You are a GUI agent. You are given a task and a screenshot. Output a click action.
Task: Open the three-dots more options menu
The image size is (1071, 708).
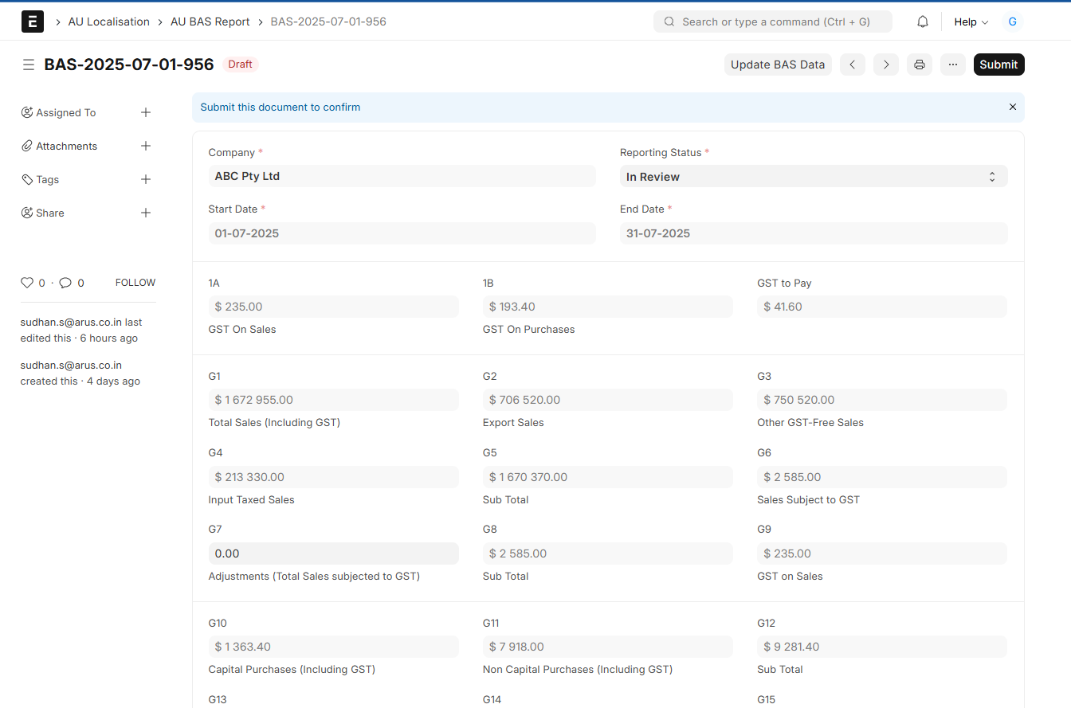(953, 65)
